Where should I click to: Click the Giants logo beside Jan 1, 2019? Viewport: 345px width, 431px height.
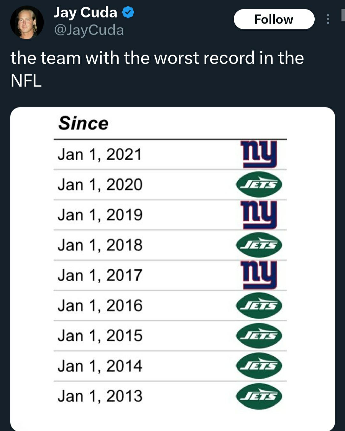coord(259,215)
